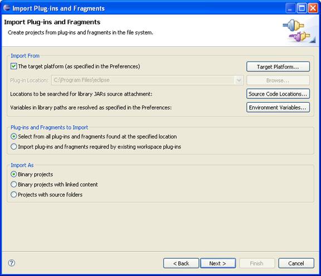Screen dimensions: 321x276
Task: Return with the Back button
Action: (181, 263)
